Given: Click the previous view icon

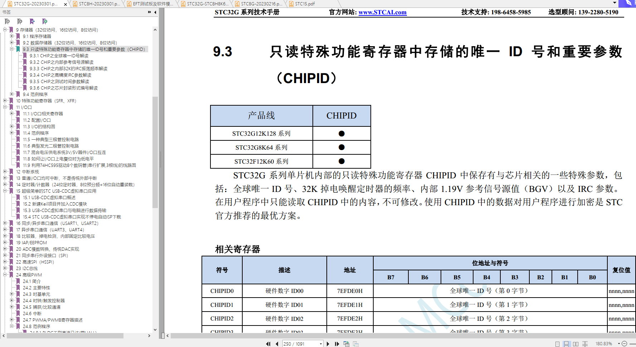Looking at the screenshot, I should coord(346,344).
